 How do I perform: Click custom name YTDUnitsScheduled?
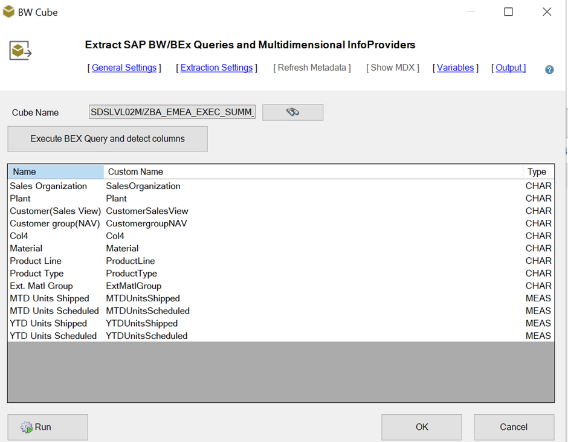pyautogui.click(x=147, y=336)
